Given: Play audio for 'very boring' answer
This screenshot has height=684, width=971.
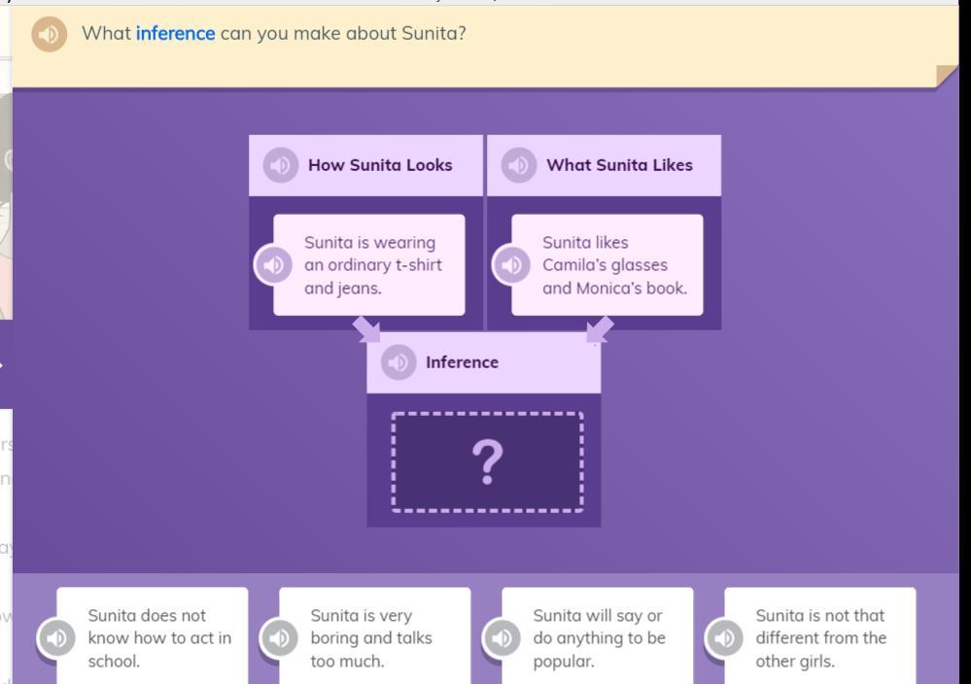Looking at the screenshot, I should point(279,637).
